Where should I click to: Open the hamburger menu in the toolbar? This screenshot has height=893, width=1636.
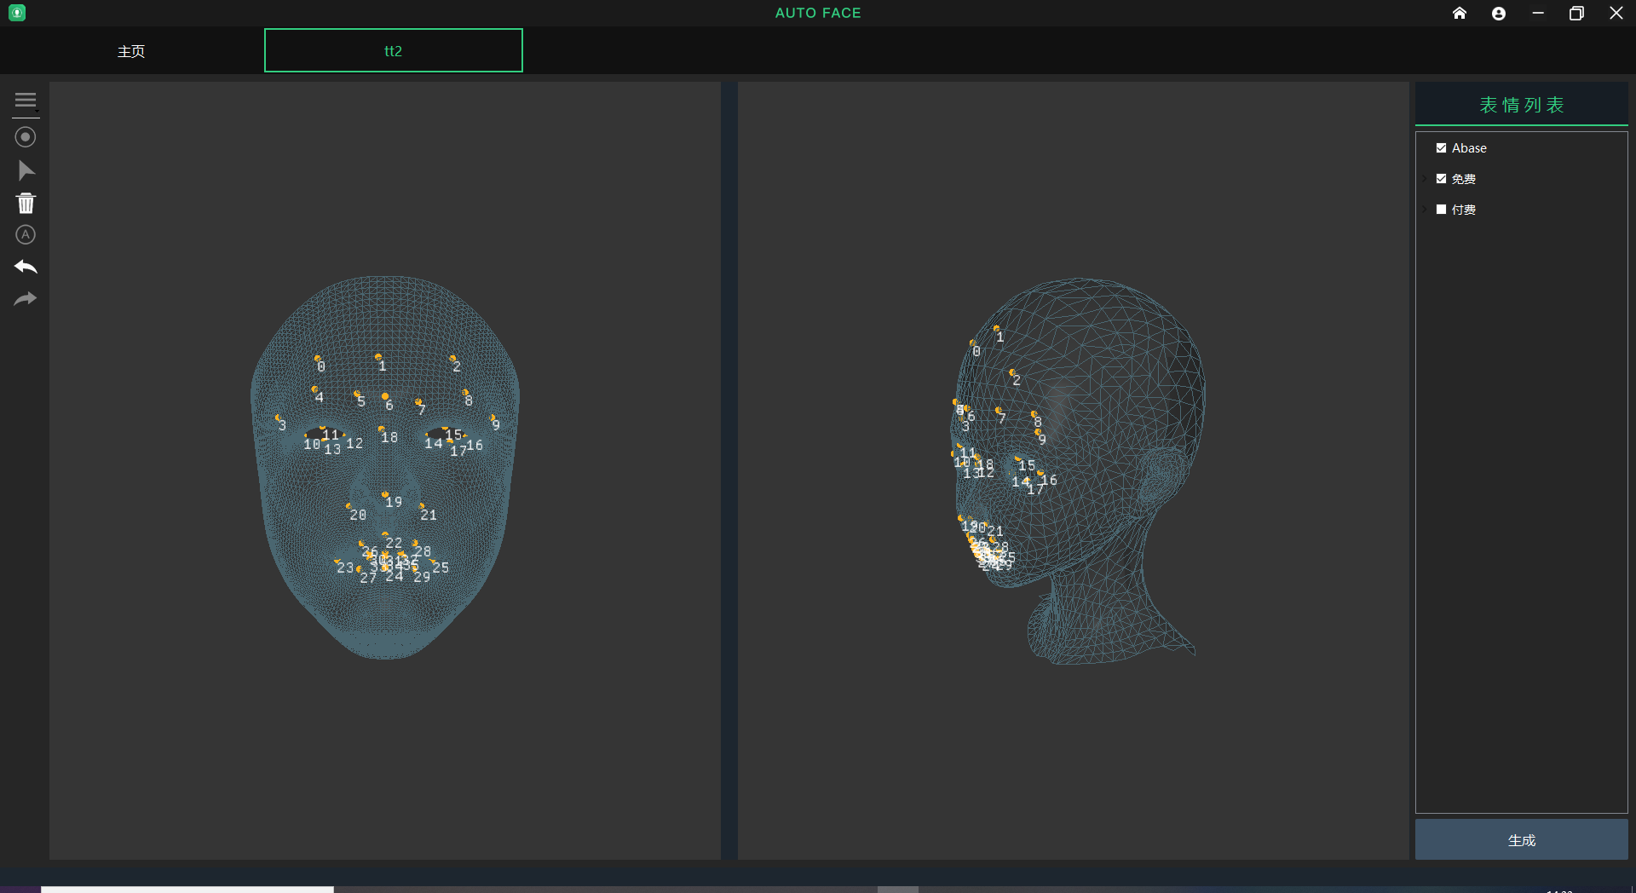pos(26,101)
